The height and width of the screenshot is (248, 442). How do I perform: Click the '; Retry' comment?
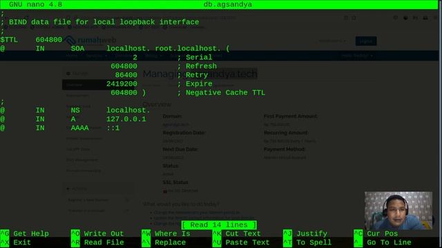click(x=193, y=75)
